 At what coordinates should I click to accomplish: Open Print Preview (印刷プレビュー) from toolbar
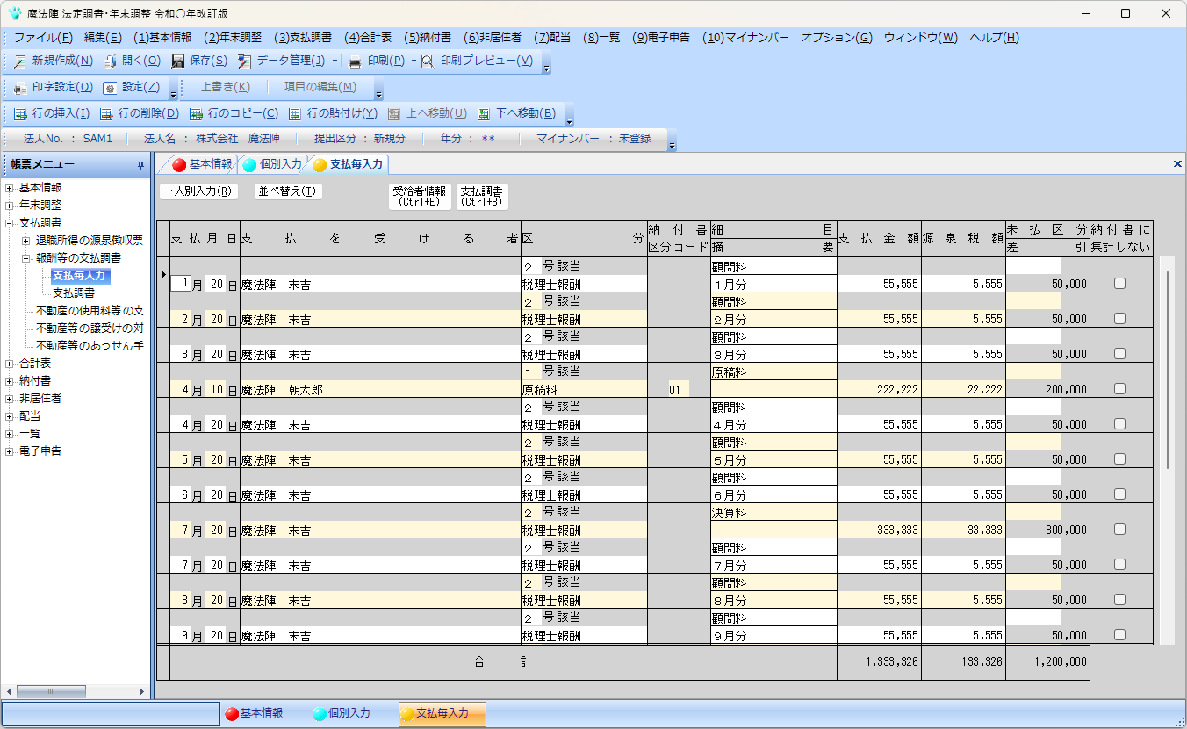pos(477,61)
